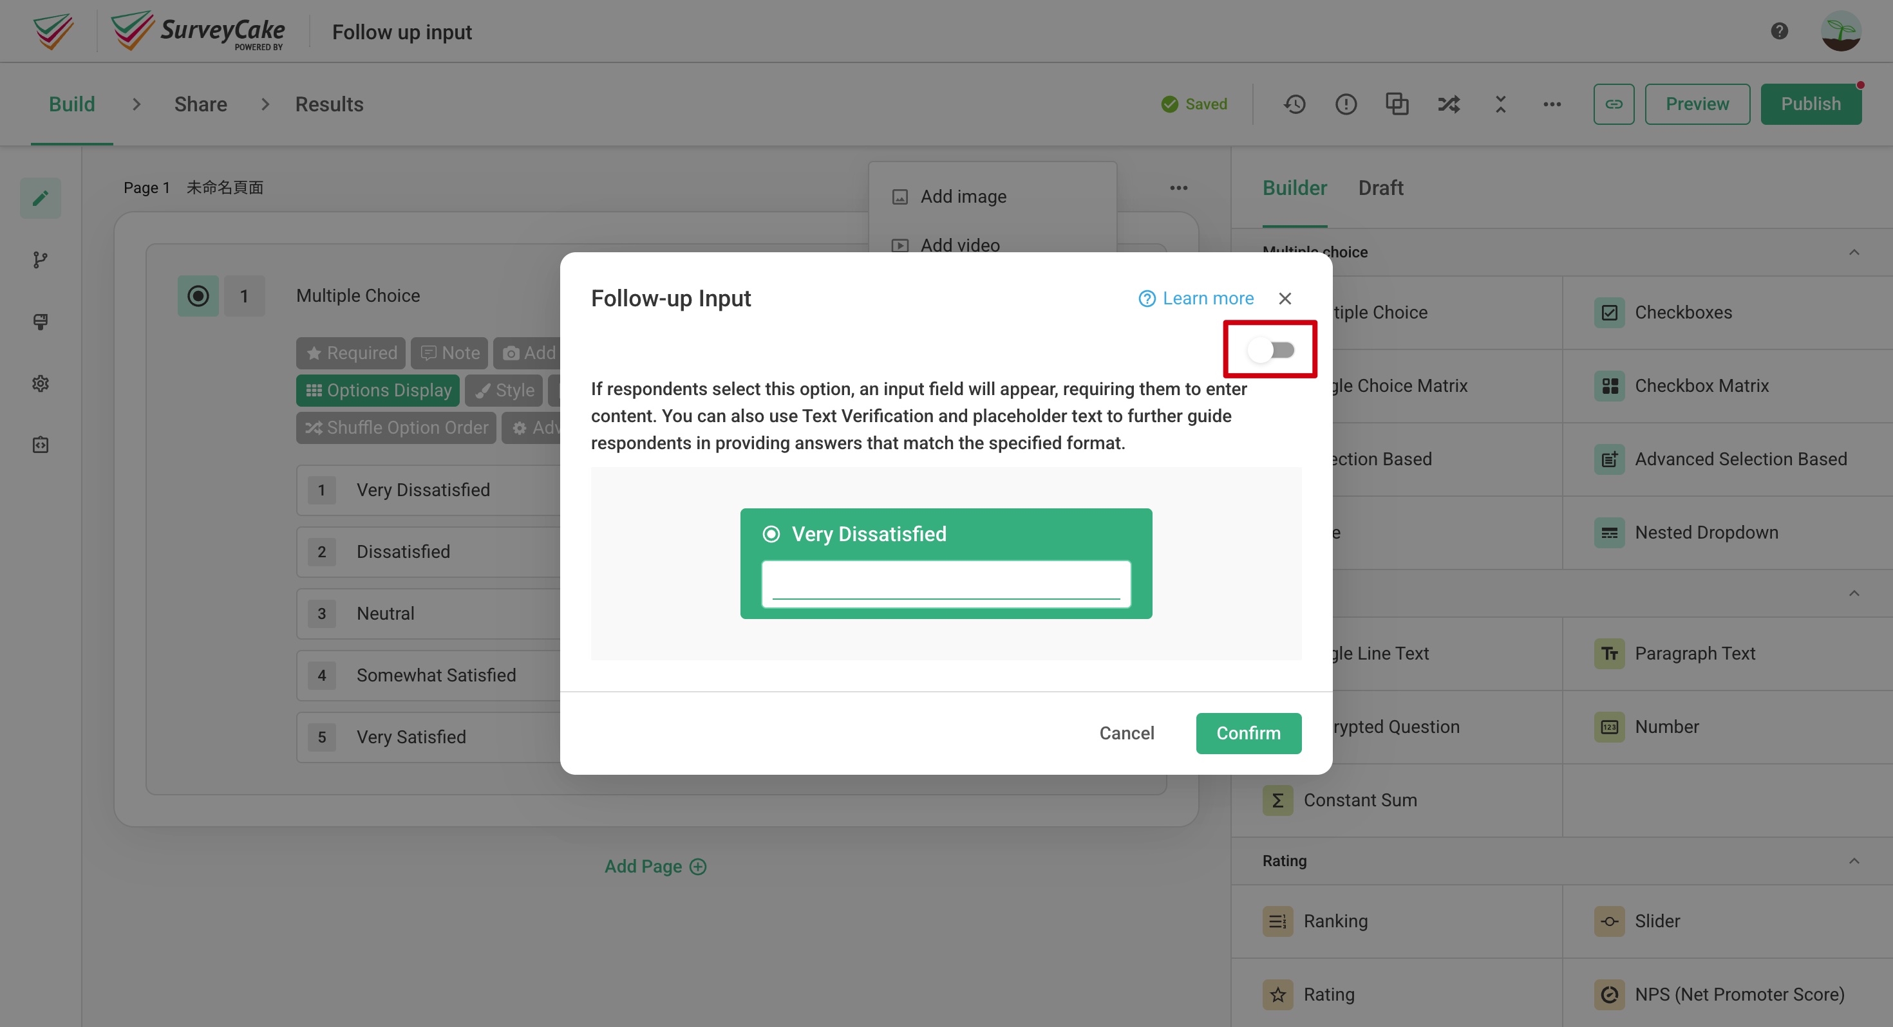
Task: Open the Share tab
Action: click(x=200, y=104)
